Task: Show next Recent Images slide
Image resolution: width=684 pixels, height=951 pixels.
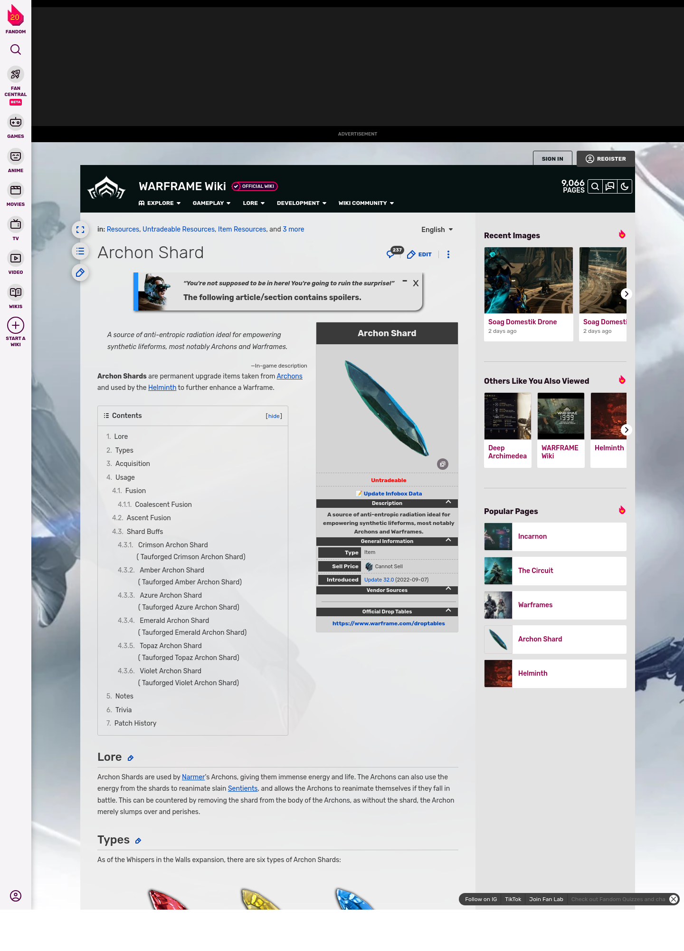Action: (x=627, y=294)
